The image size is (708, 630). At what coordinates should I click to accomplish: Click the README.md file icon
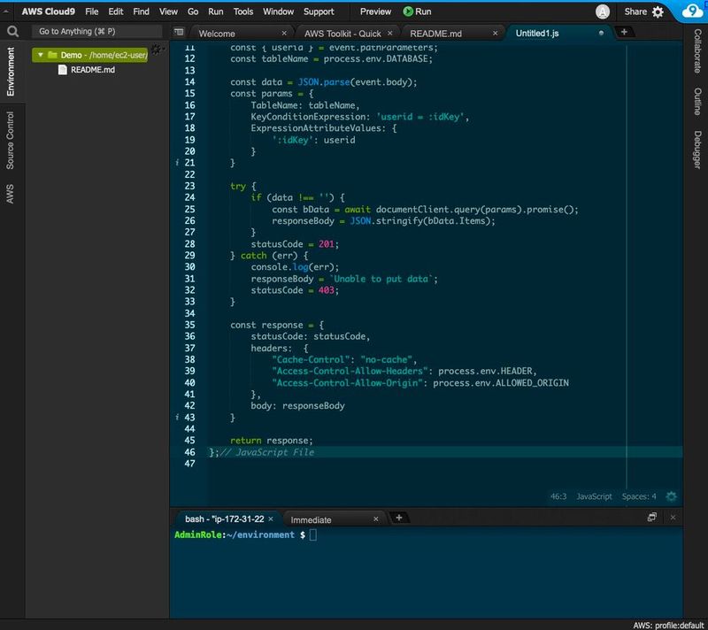tap(63, 70)
